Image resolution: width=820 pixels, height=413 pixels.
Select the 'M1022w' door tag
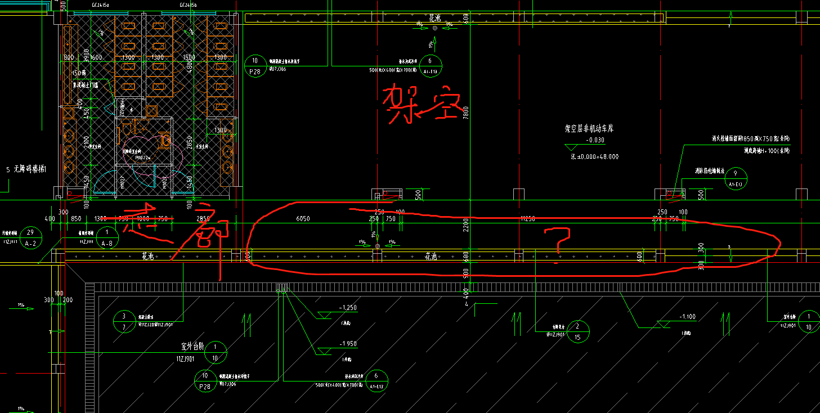click(143, 158)
